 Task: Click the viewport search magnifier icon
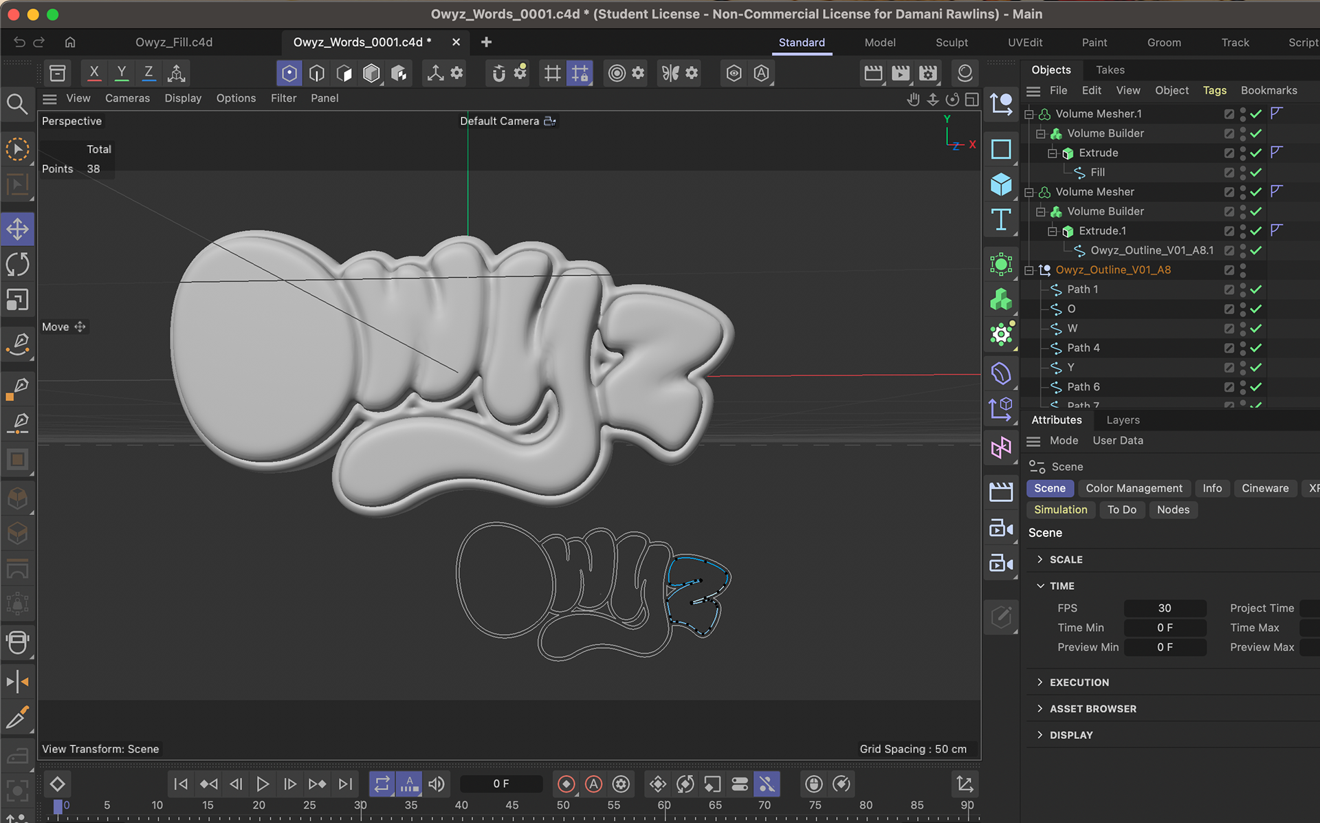coord(16,105)
